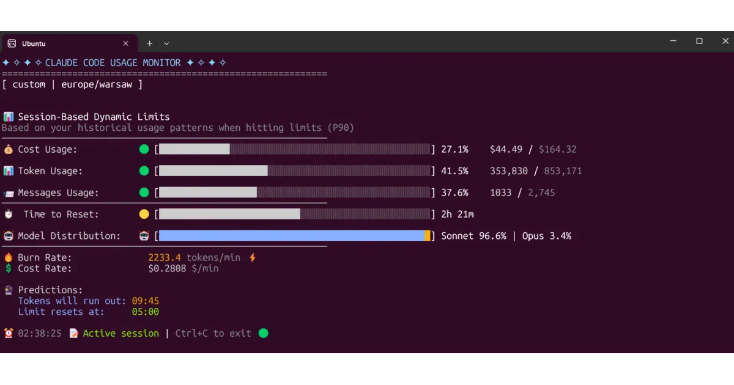Click the blue Sonnet segment of distribution bar
This screenshot has width=734, height=385.
click(x=292, y=236)
